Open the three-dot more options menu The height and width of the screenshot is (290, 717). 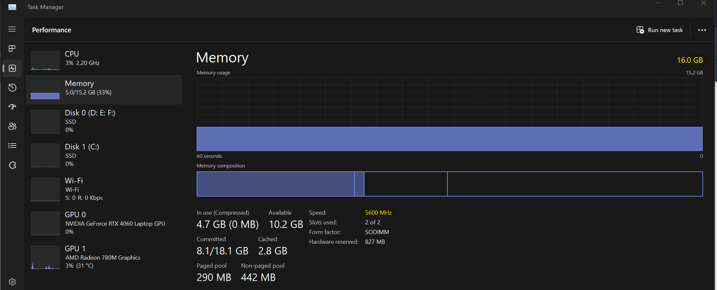pos(702,30)
